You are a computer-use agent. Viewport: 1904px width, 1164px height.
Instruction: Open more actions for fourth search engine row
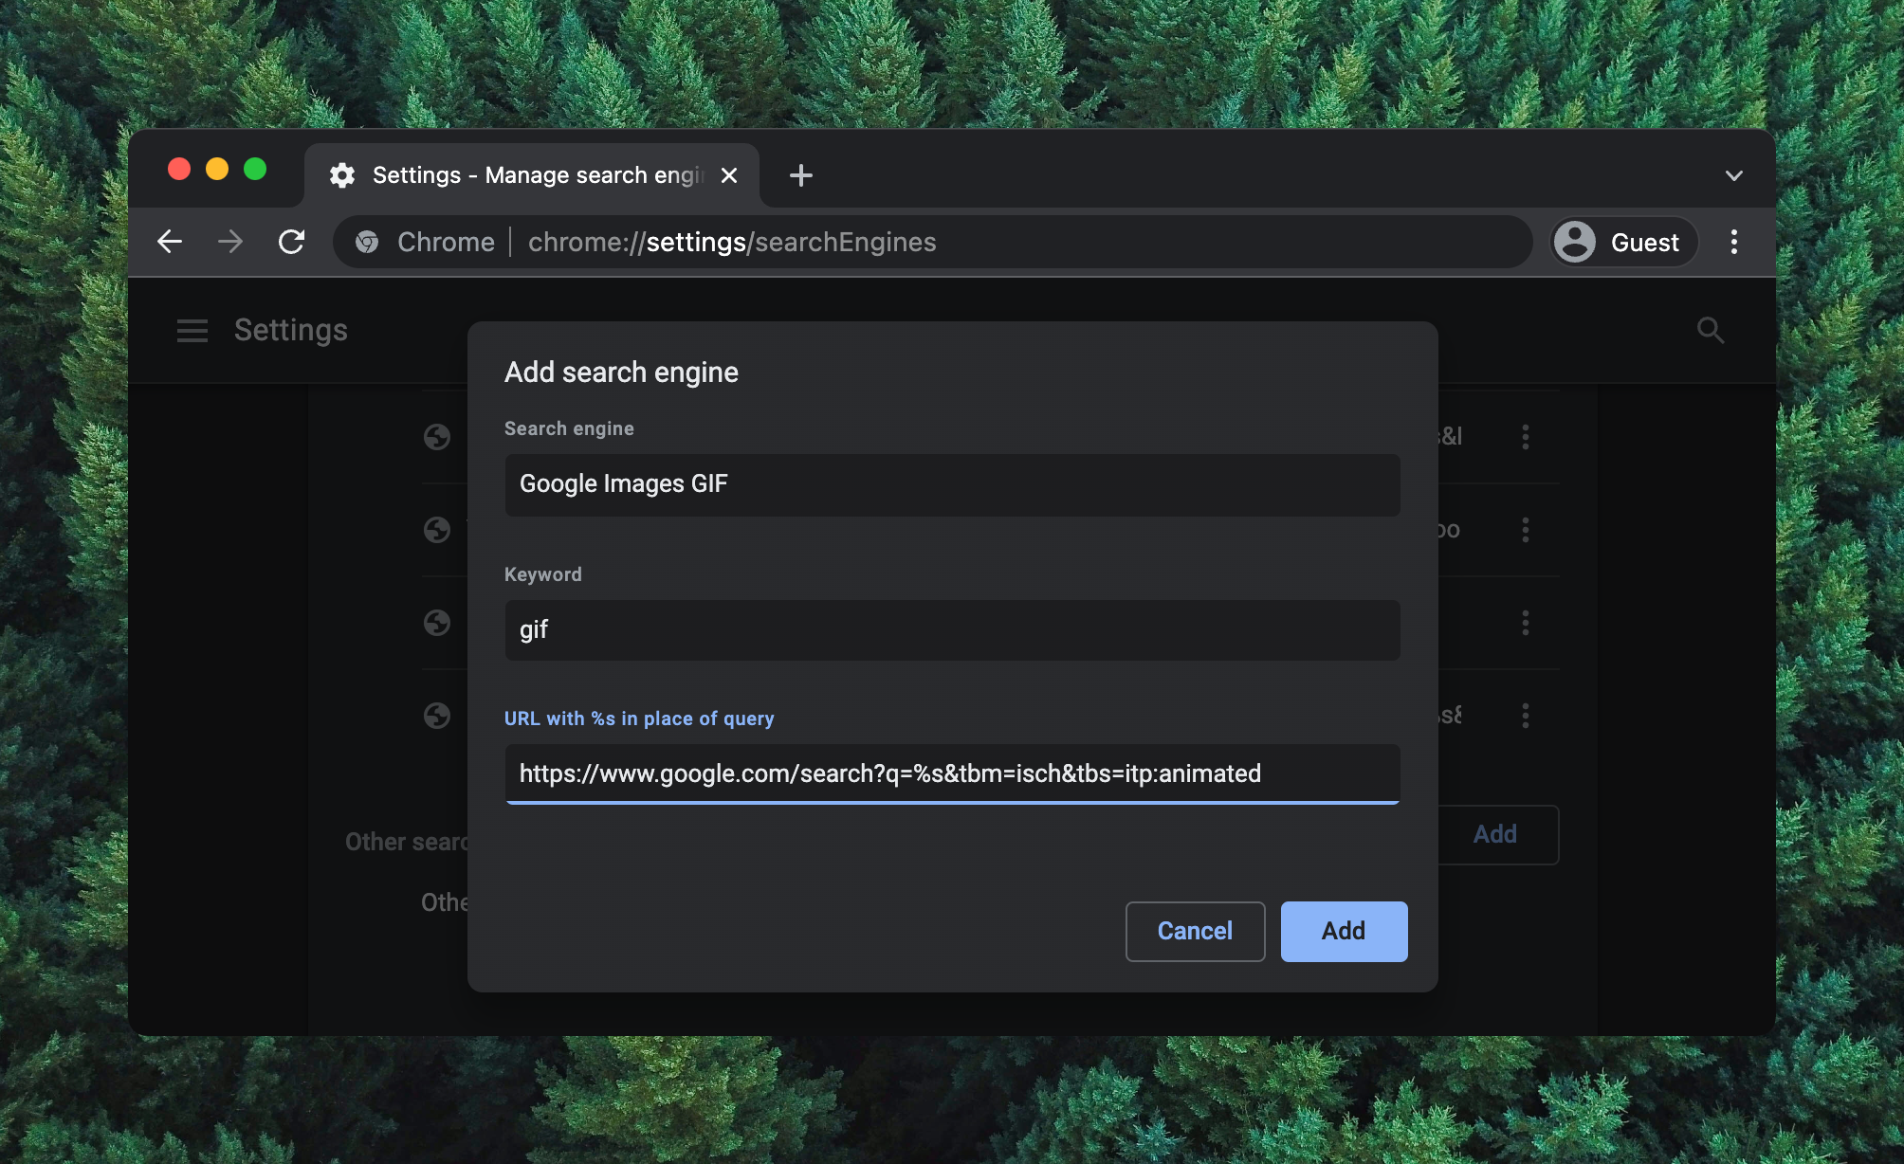point(1525,716)
